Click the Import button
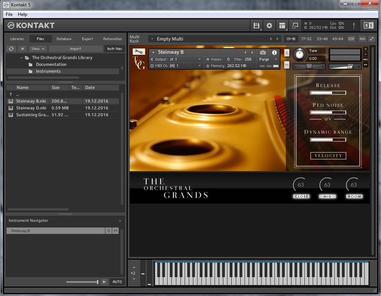The image size is (381, 296). pyautogui.click(x=75, y=48)
